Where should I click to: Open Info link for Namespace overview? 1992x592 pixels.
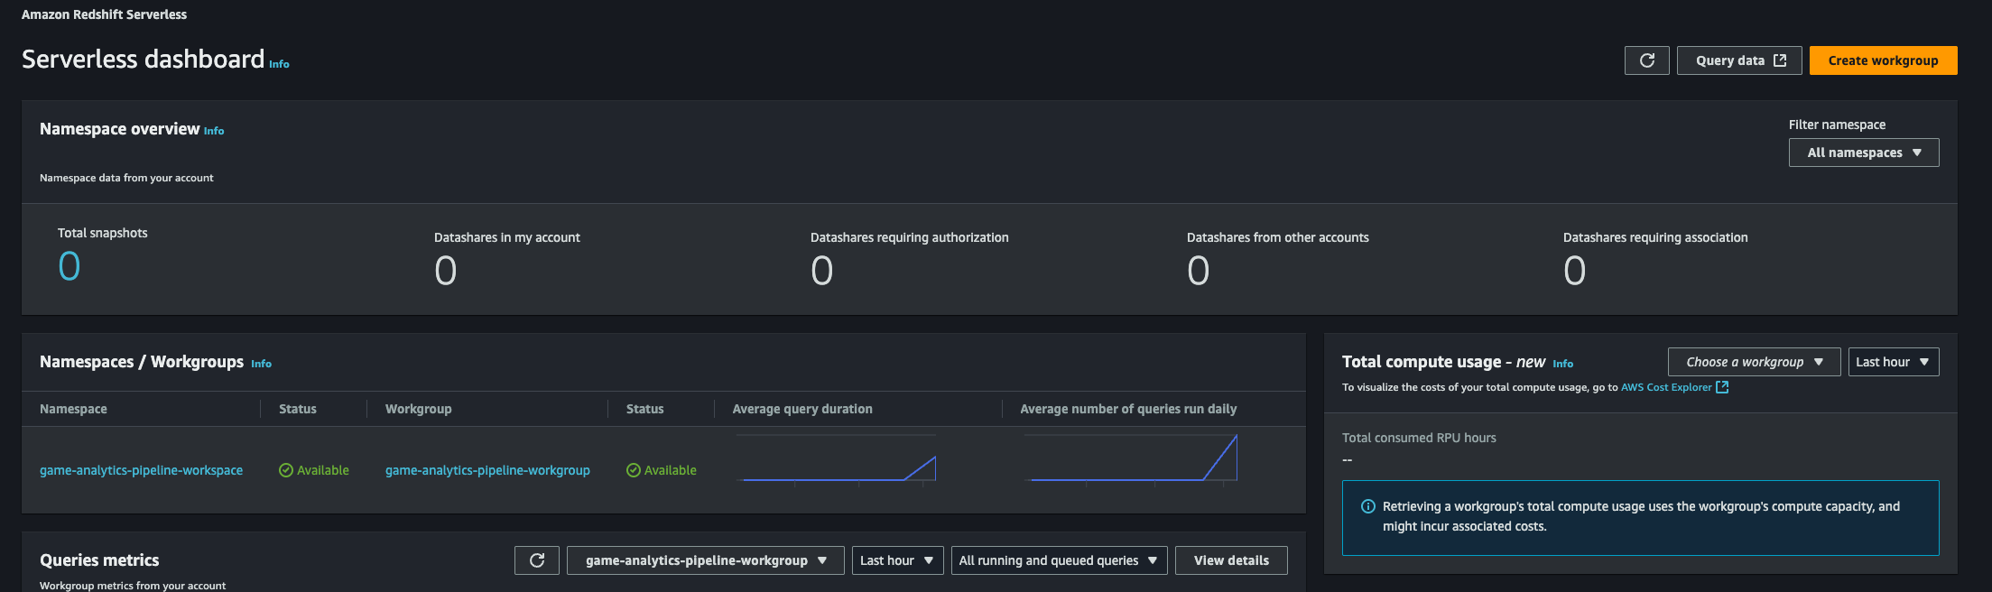tap(214, 131)
